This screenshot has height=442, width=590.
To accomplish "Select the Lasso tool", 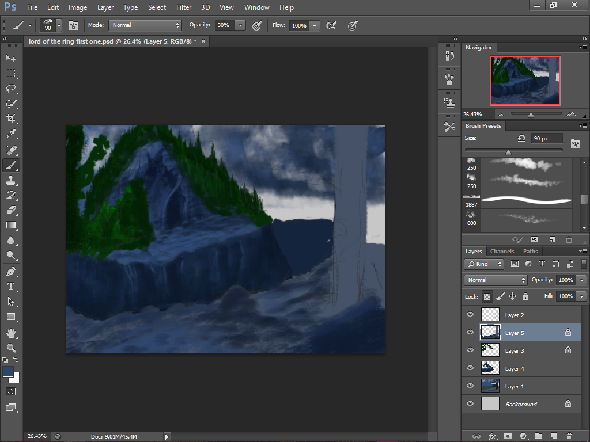I will click(11, 88).
